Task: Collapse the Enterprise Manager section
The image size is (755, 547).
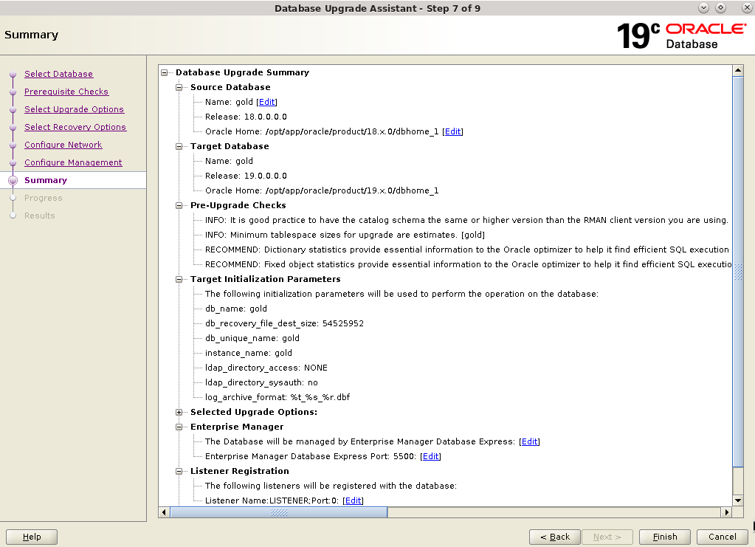Action: point(179,427)
